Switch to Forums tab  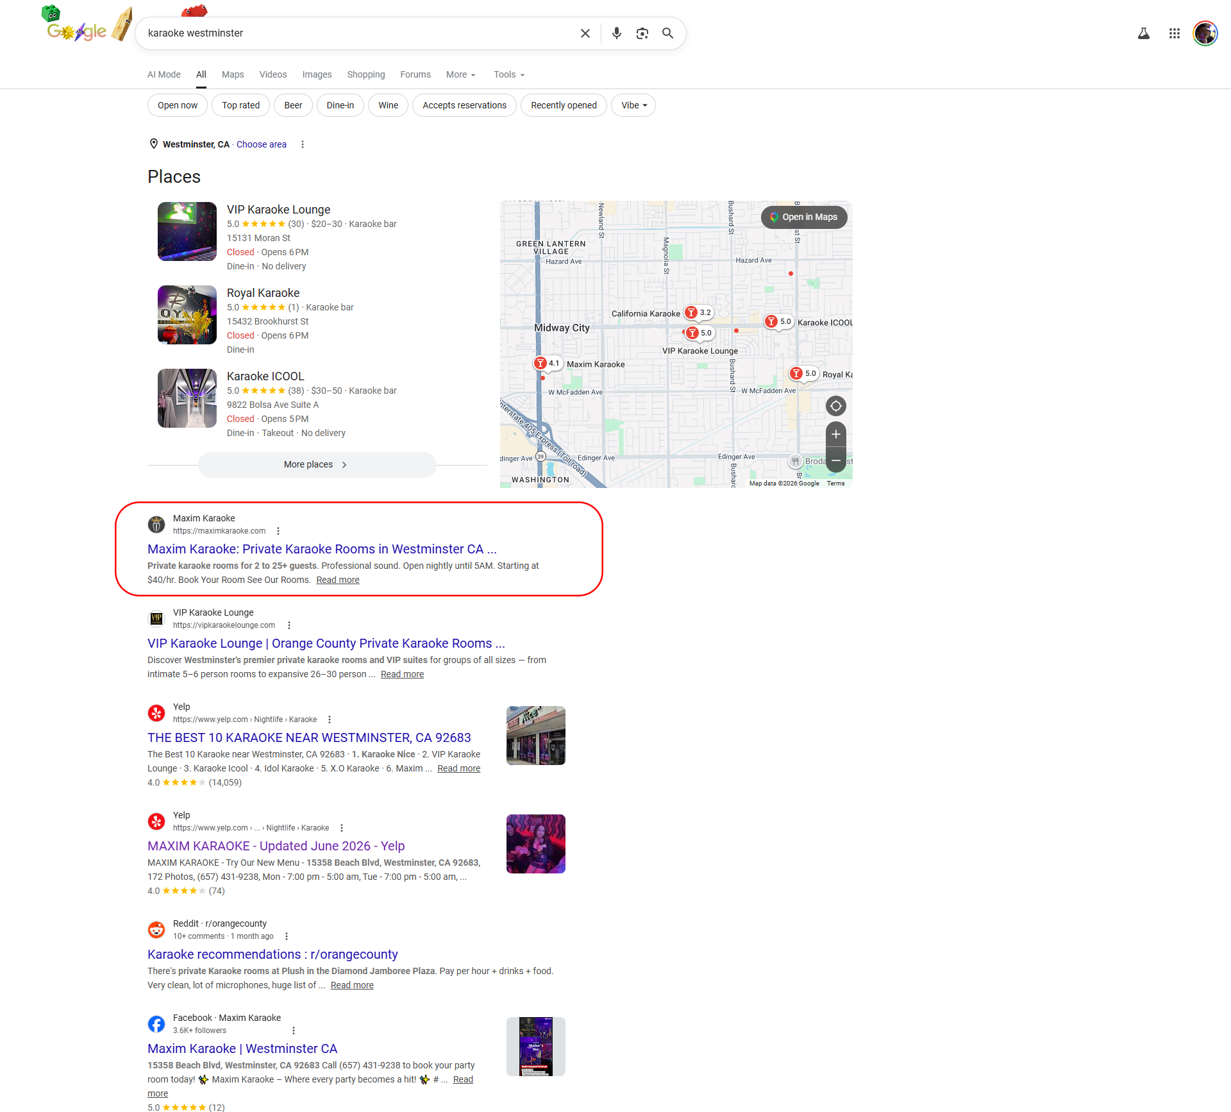click(x=415, y=74)
